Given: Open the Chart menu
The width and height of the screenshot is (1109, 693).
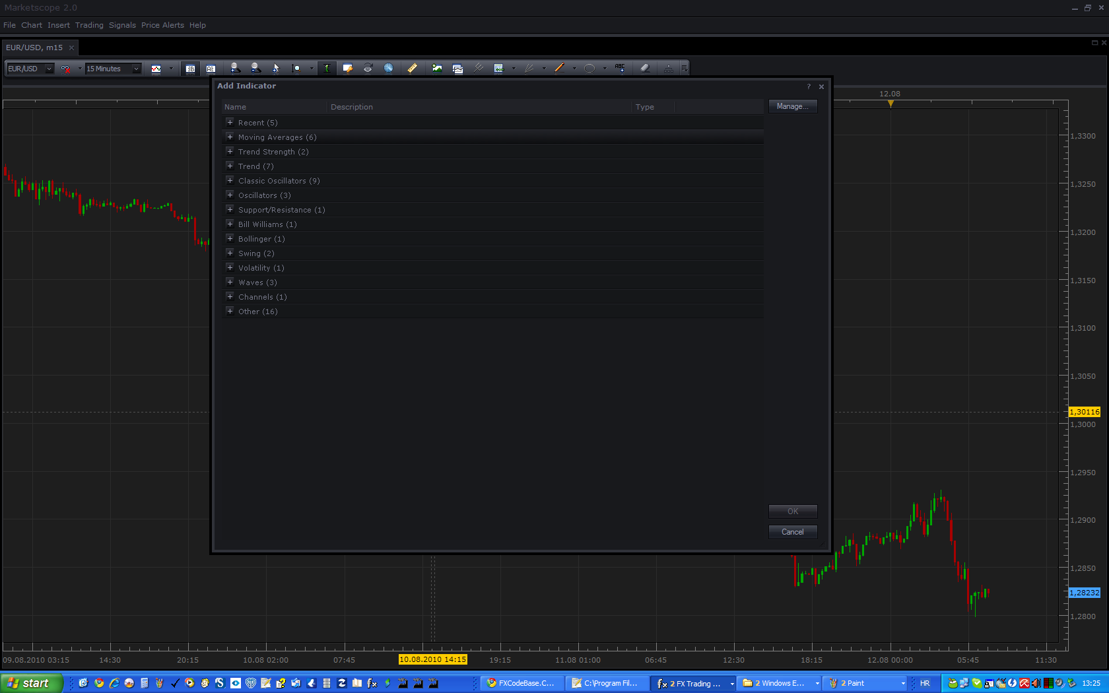Looking at the screenshot, I should pyautogui.click(x=32, y=25).
